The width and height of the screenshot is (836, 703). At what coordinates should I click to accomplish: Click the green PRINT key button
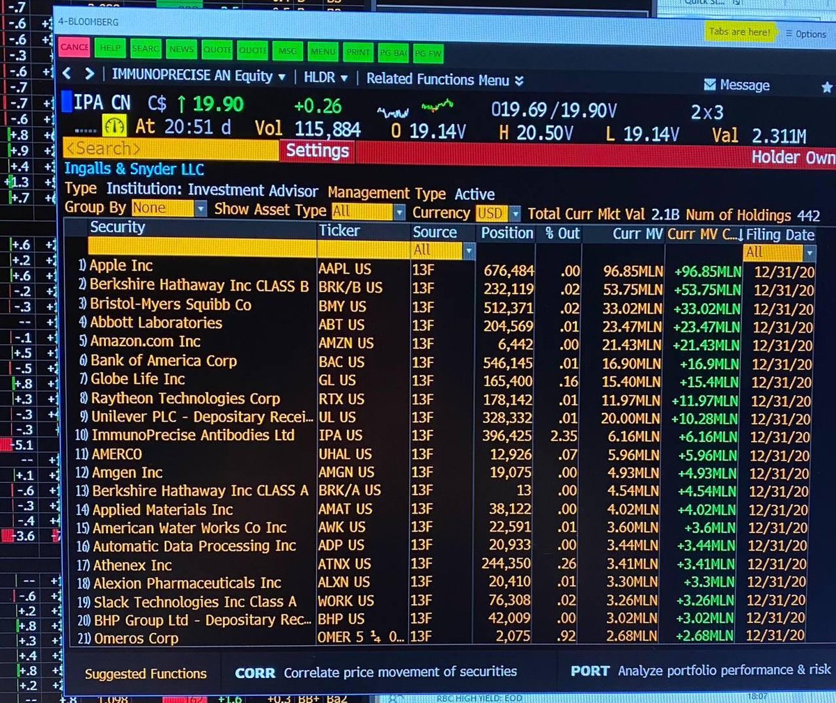(x=358, y=52)
